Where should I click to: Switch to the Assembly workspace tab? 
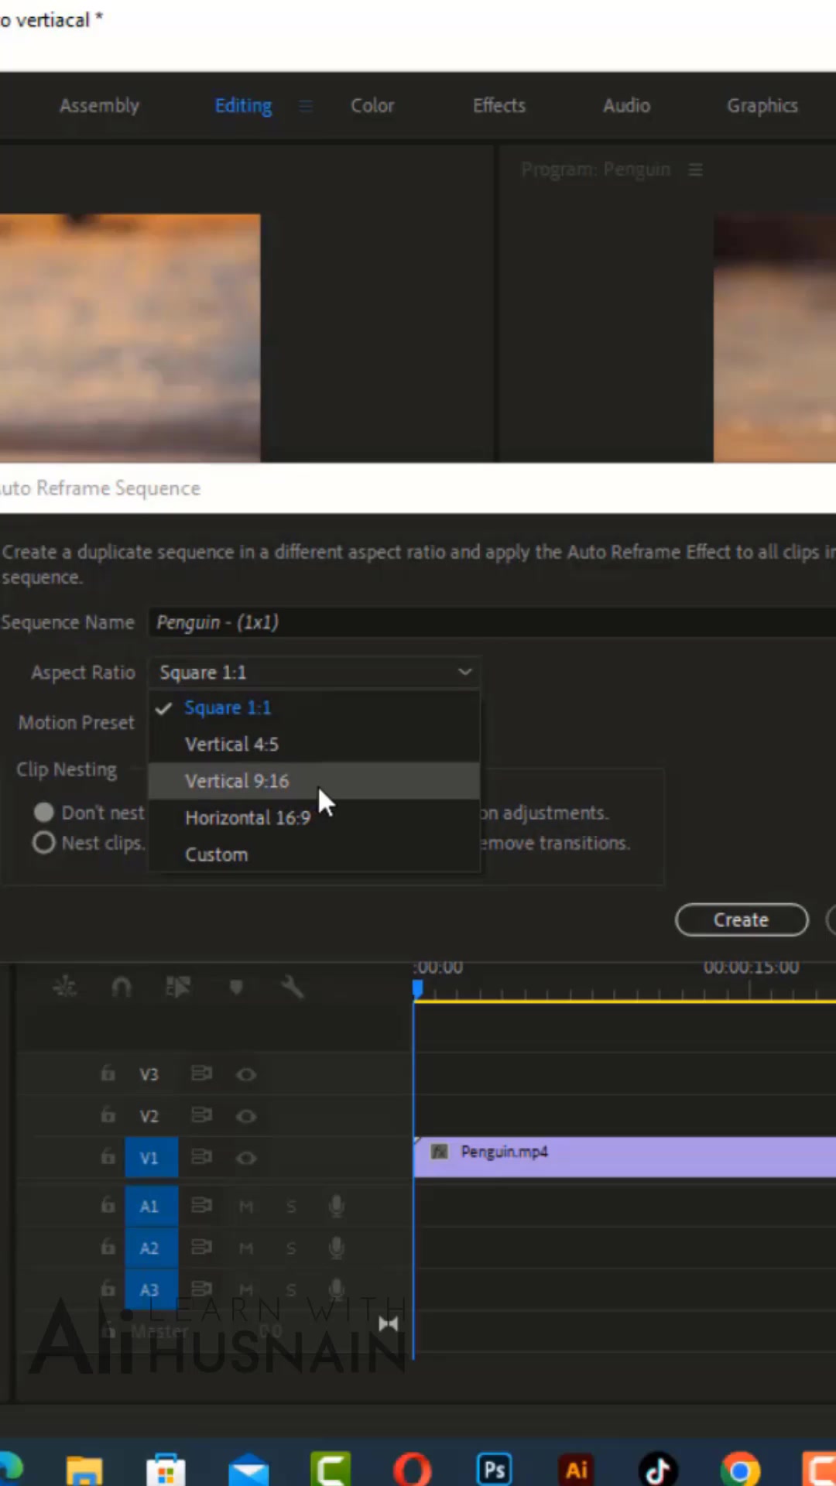[x=99, y=105]
